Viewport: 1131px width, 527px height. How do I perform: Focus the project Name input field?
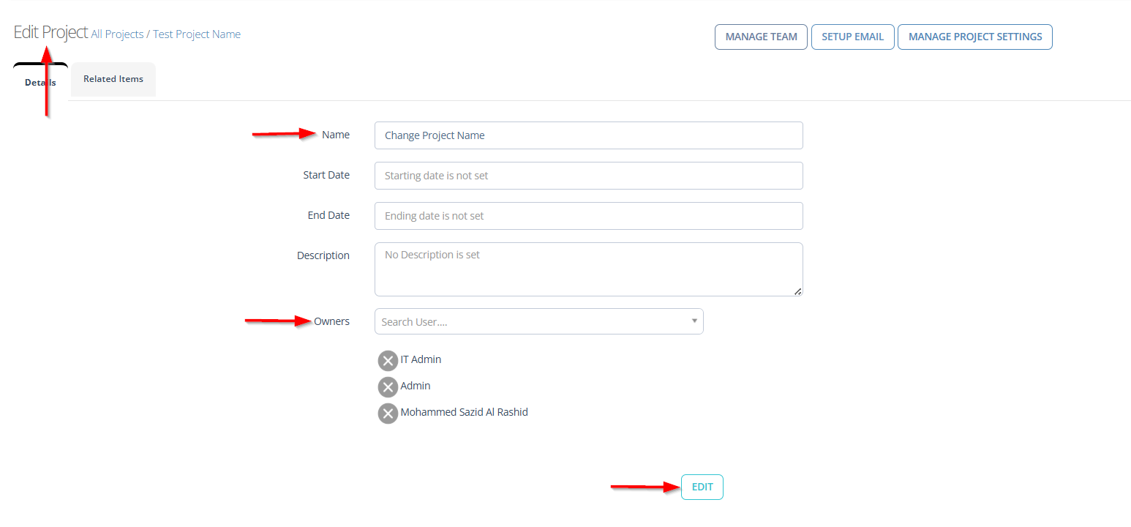pyautogui.click(x=588, y=135)
